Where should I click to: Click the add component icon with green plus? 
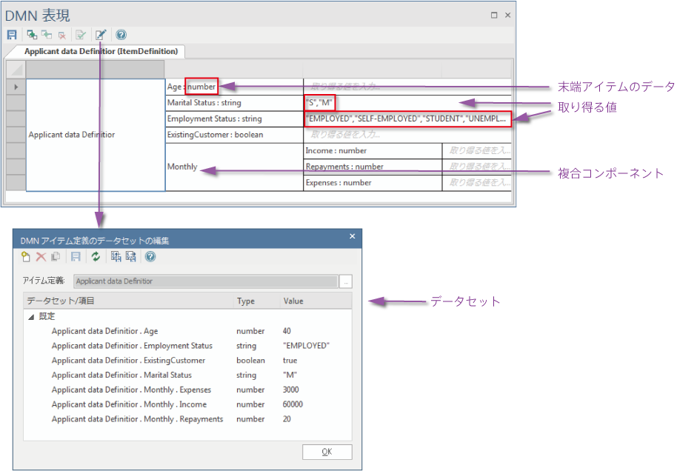click(31, 34)
